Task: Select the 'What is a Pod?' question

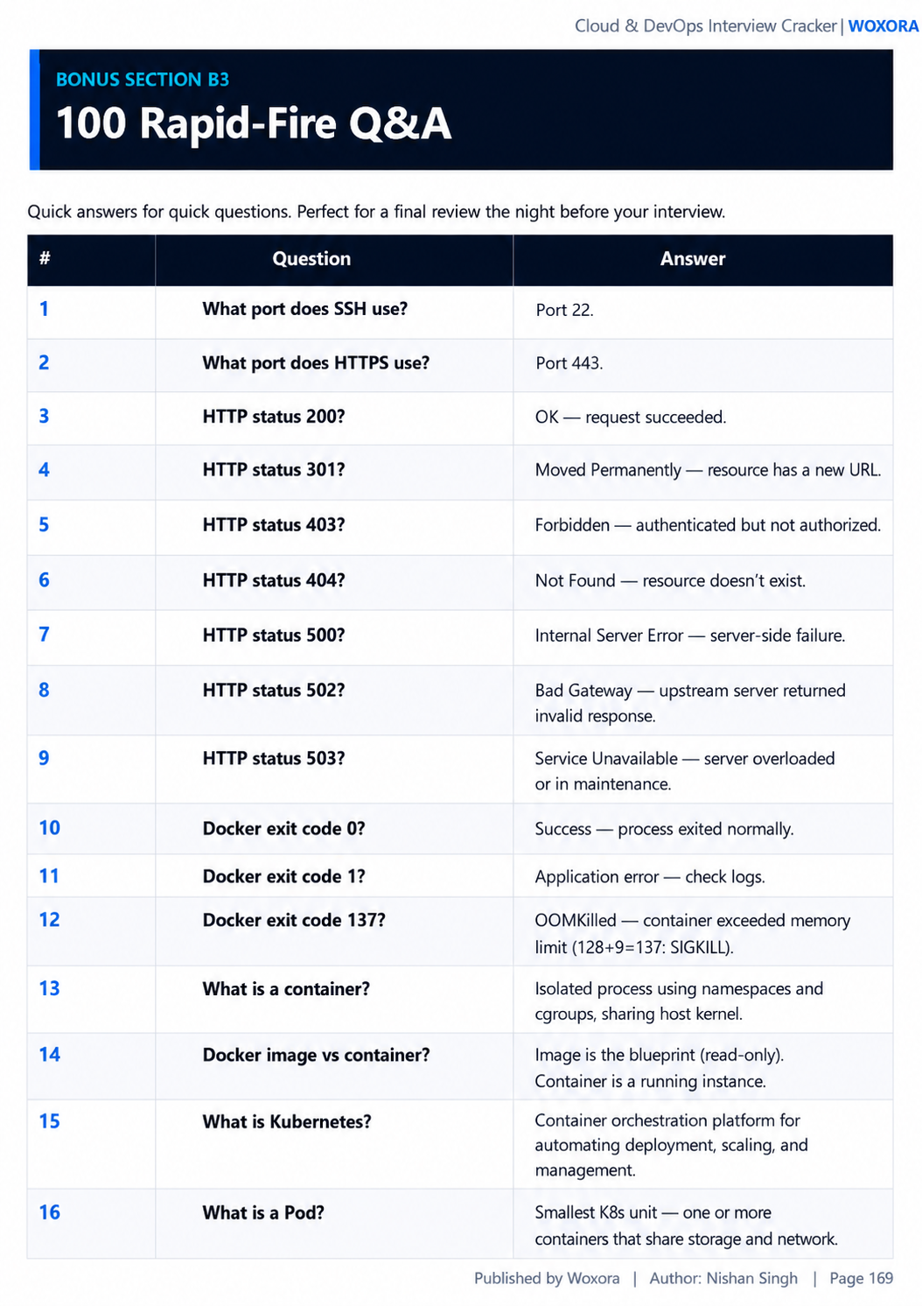Action: coord(263,1212)
